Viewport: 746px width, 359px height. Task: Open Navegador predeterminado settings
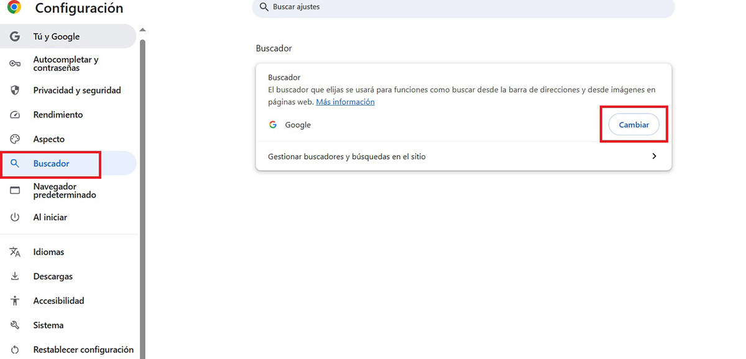coord(68,191)
